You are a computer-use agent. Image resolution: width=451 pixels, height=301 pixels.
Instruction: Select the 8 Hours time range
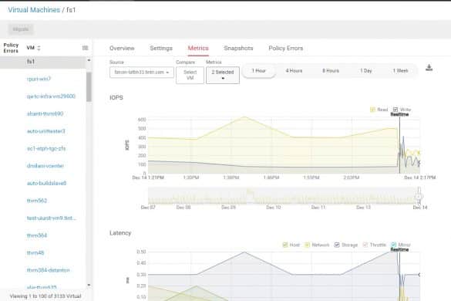click(x=331, y=71)
